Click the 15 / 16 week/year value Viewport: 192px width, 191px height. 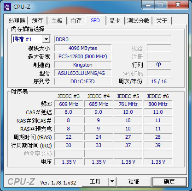click(x=159, y=81)
